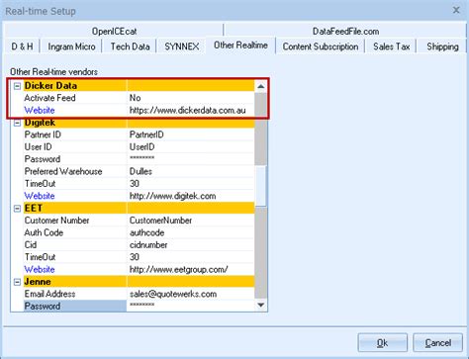The height and width of the screenshot is (359, 469).
Task: Edit the EET TimeOut value 30
Action: (x=191, y=257)
